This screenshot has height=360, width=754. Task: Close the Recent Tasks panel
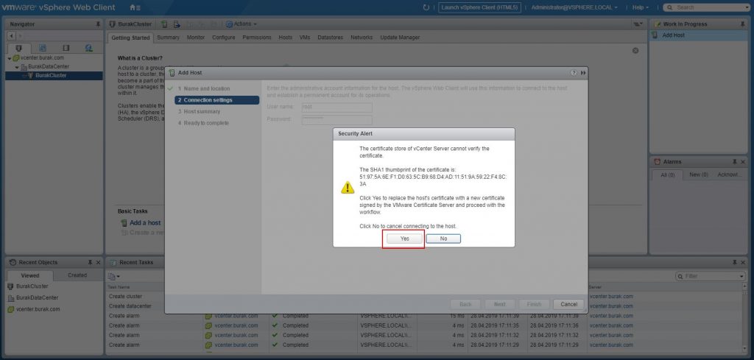(x=744, y=262)
